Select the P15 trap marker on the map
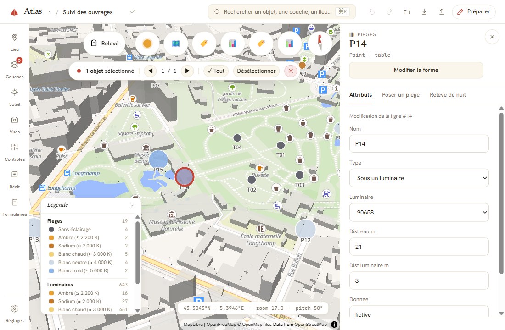Image resolution: width=505 pixels, height=330 pixels. [x=158, y=159]
